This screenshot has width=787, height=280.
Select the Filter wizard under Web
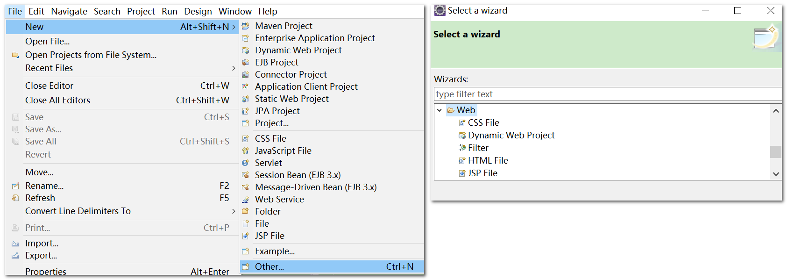(x=477, y=147)
